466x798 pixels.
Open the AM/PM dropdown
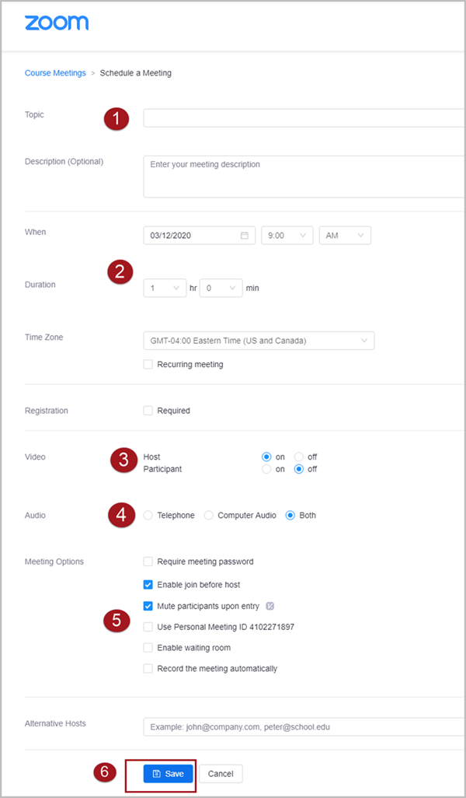click(345, 236)
